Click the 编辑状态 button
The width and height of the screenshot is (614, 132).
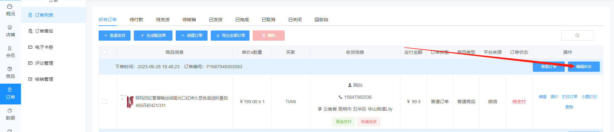[x=584, y=67]
